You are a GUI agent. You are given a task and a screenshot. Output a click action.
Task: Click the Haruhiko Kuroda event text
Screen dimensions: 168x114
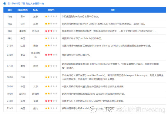[113, 77]
